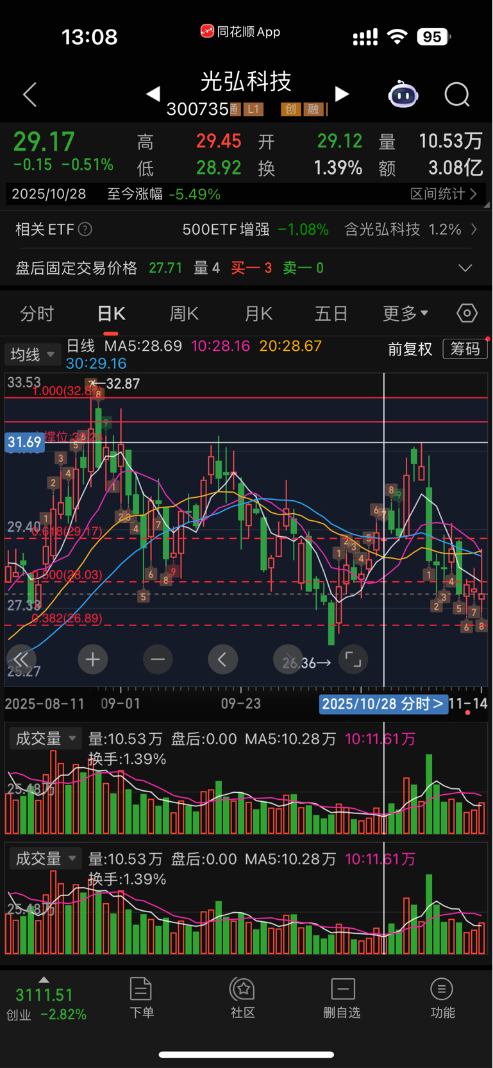The image size is (493, 1068).
Task: Go to the next stock with the right triangle
Action: (x=342, y=94)
